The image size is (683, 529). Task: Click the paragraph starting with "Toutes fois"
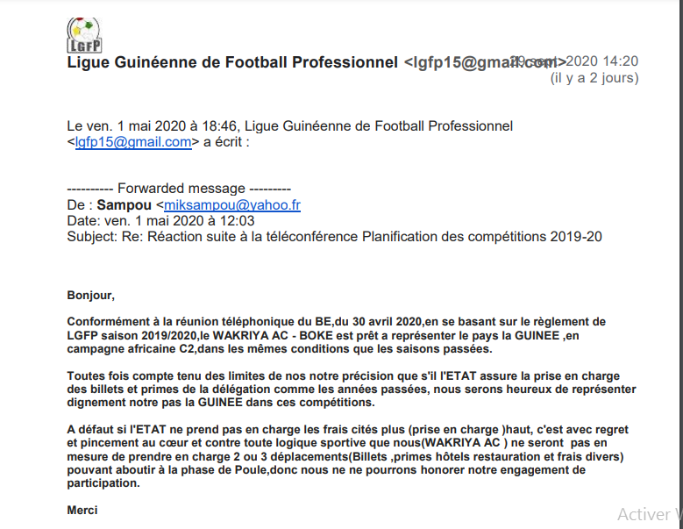351,389
